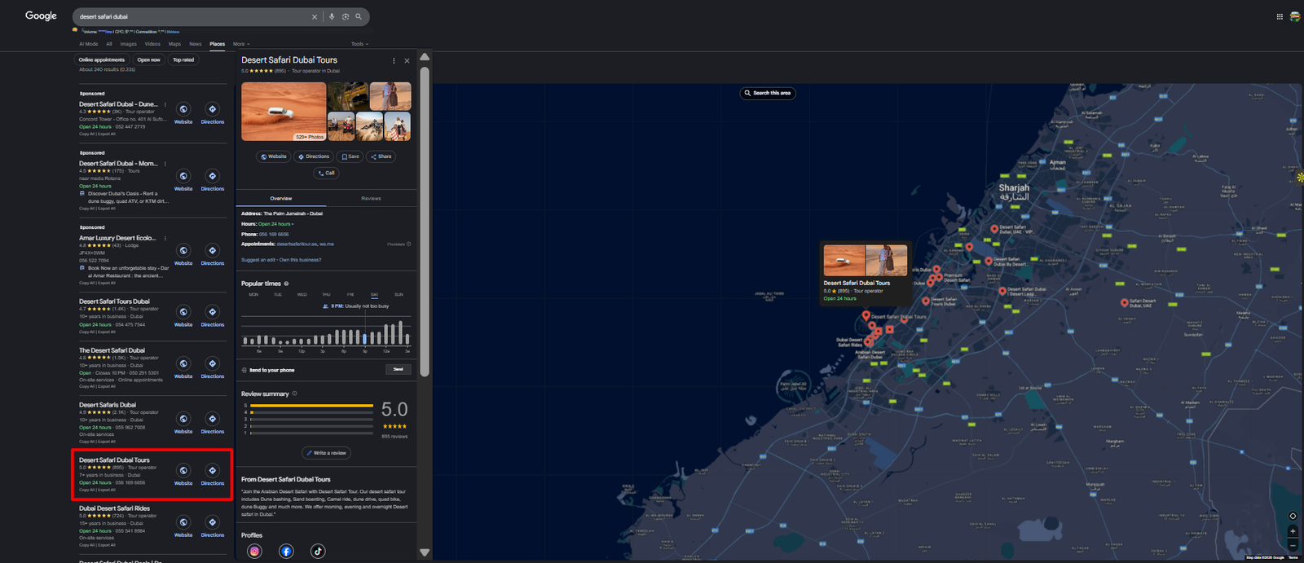1304x563 pixels.
Task: Zoom in on the map
Action: click(1293, 531)
